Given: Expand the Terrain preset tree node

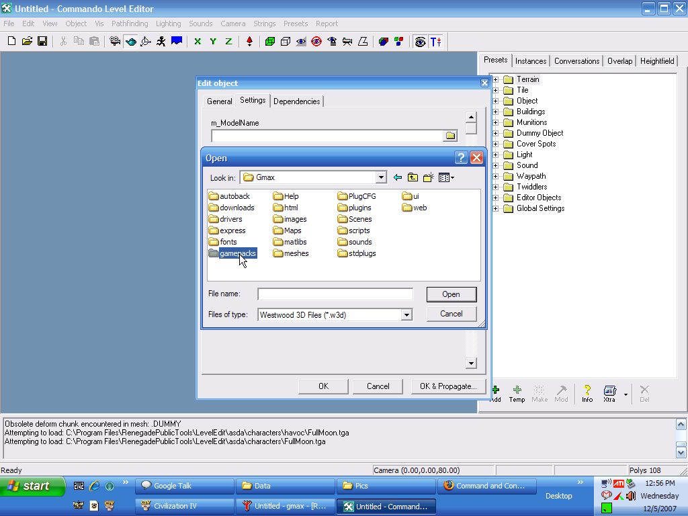Looking at the screenshot, I should tap(496, 79).
